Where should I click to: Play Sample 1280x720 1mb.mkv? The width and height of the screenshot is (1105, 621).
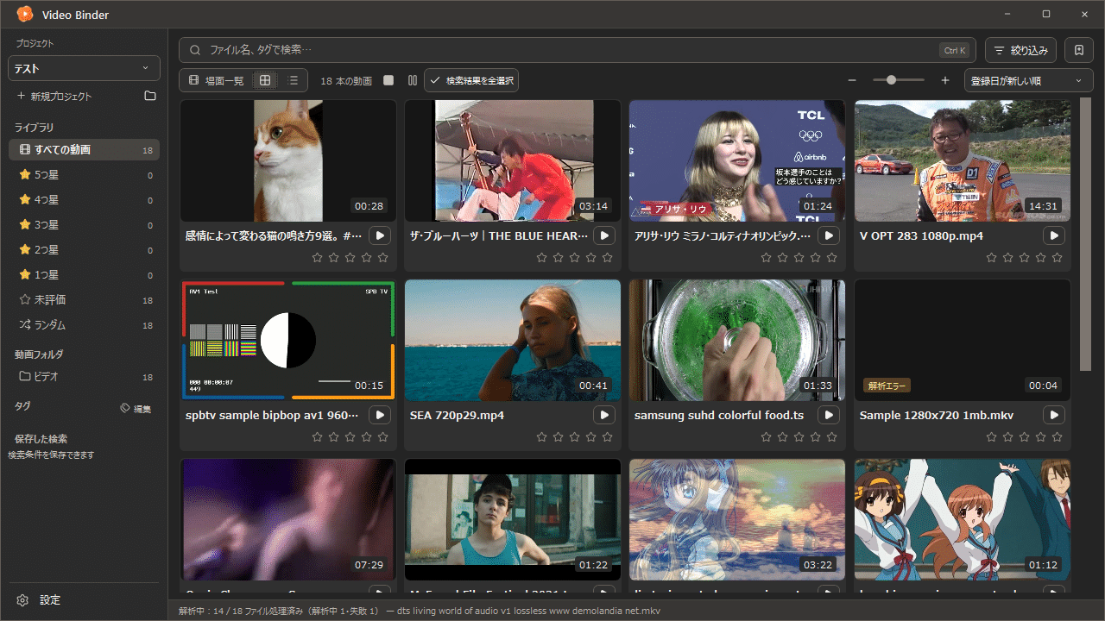click(1054, 415)
